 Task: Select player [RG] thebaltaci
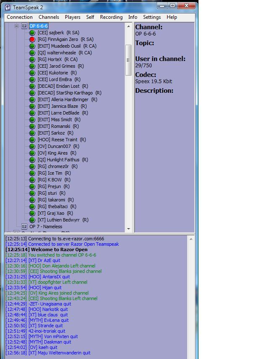(x=57, y=206)
